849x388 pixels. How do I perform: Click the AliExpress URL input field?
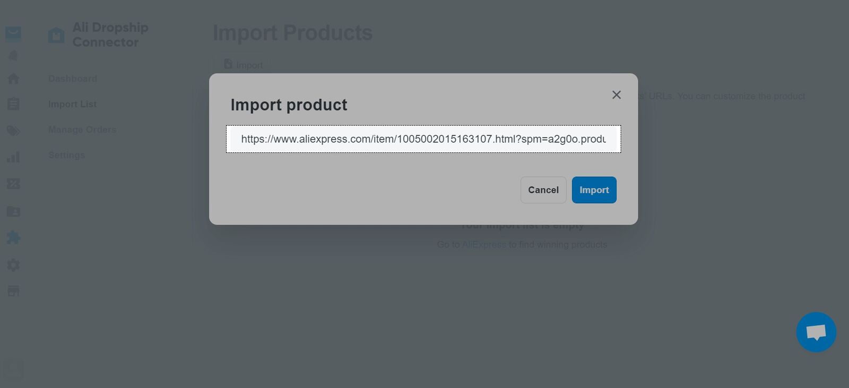(423, 139)
